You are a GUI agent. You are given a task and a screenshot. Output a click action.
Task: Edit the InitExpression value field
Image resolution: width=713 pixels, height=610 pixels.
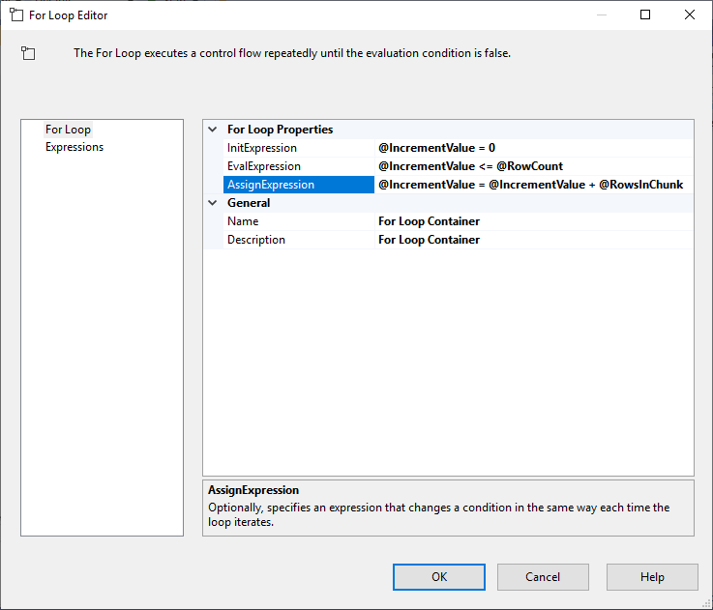pos(532,148)
